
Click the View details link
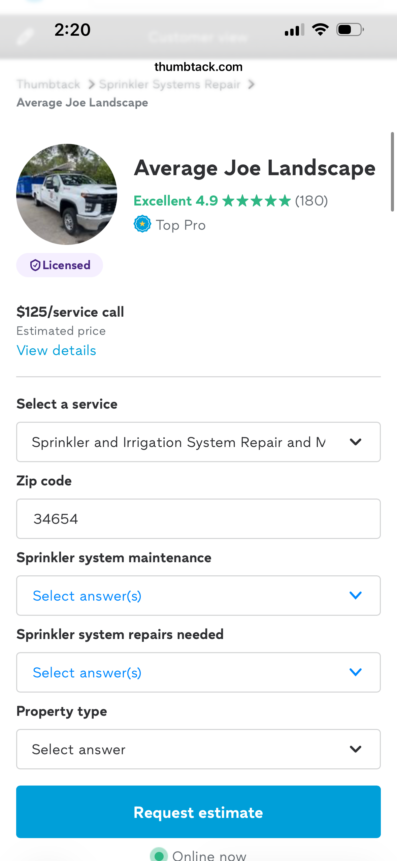[56, 350]
